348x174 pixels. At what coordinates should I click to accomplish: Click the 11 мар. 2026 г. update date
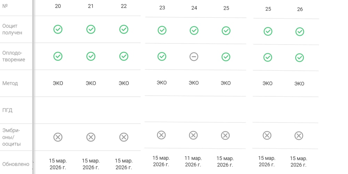point(193,161)
